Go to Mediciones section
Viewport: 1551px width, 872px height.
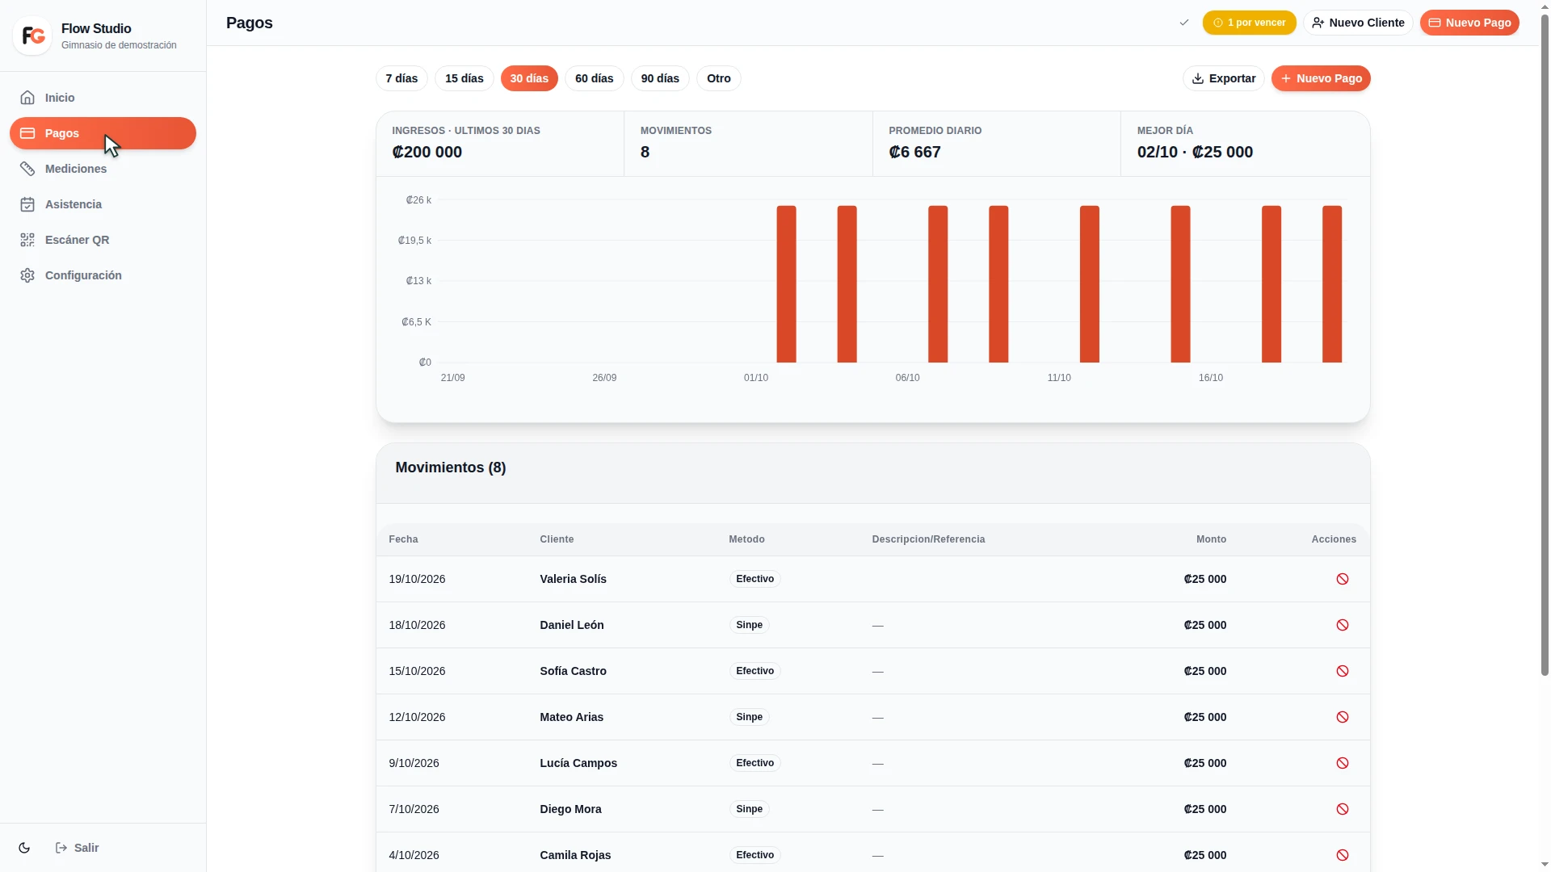point(103,169)
